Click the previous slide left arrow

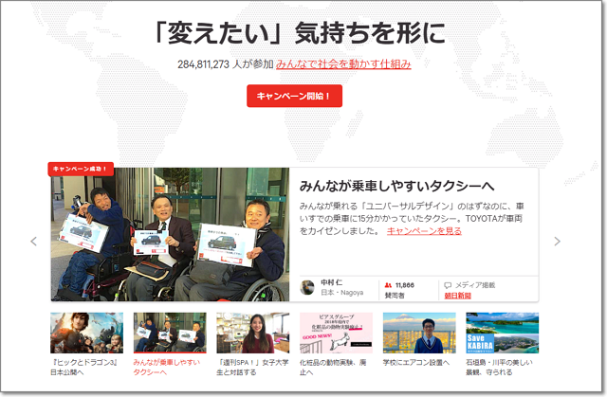tap(34, 241)
